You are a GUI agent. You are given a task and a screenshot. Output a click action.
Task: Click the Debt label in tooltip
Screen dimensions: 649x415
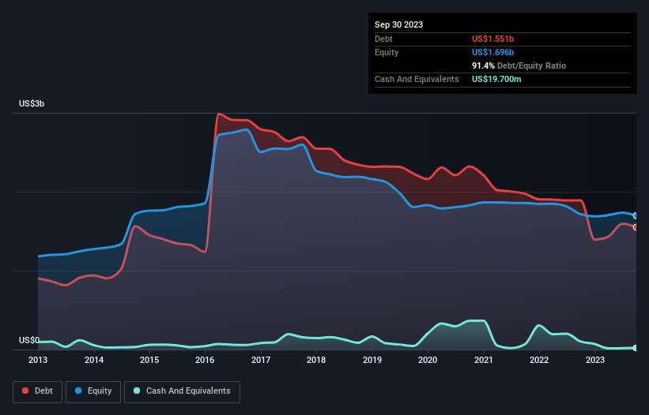point(383,39)
